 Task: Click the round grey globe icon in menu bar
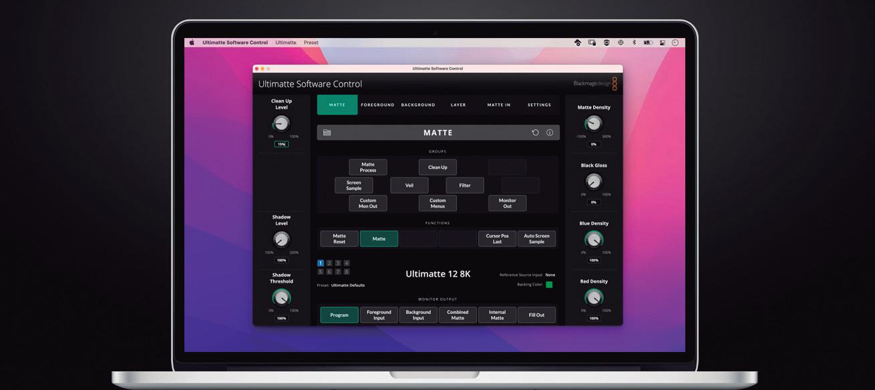[x=621, y=43]
